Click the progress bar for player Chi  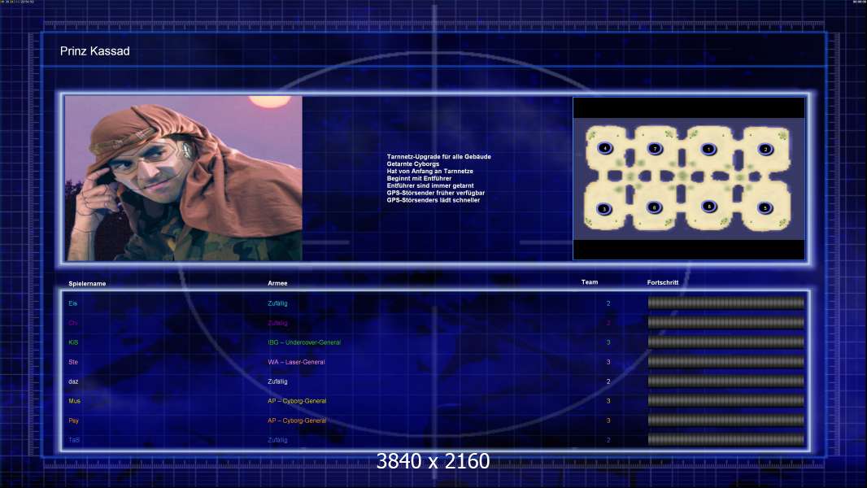click(x=726, y=322)
